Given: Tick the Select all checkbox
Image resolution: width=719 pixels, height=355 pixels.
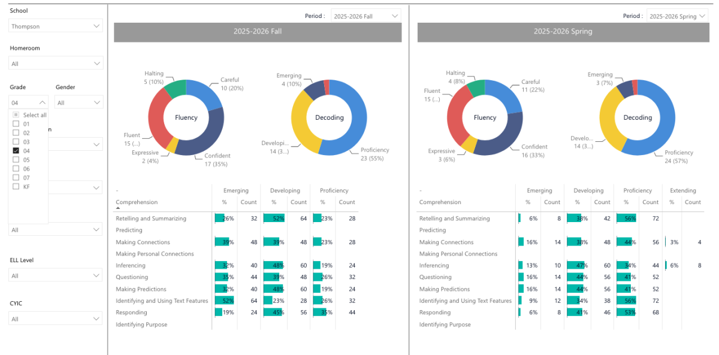Looking at the screenshot, I should point(16,115).
